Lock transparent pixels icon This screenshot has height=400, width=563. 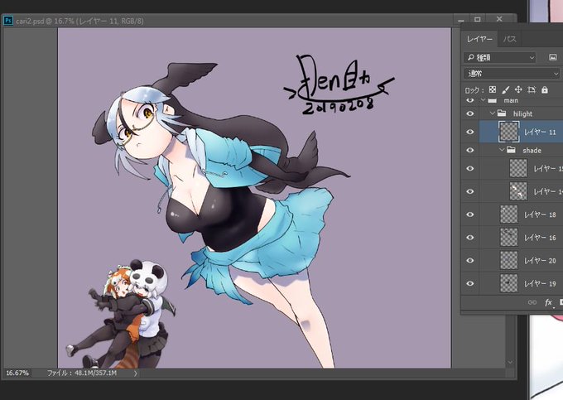(x=493, y=89)
